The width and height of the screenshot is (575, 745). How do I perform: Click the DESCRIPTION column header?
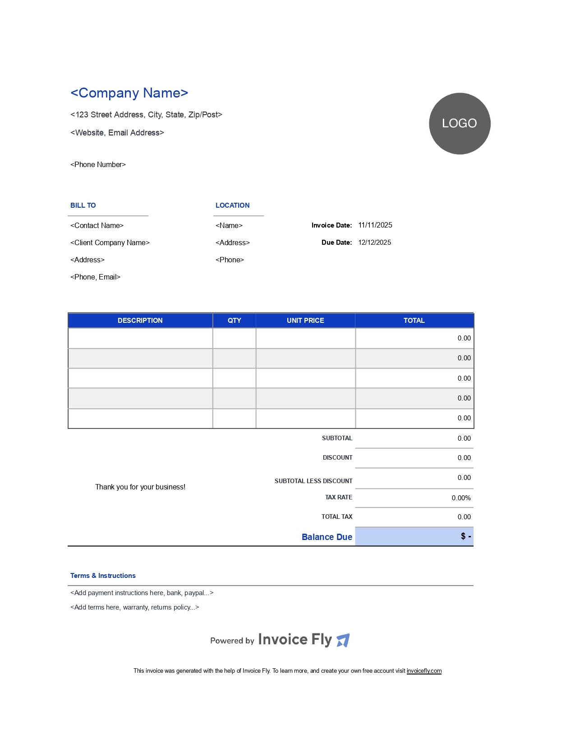click(x=140, y=321)
